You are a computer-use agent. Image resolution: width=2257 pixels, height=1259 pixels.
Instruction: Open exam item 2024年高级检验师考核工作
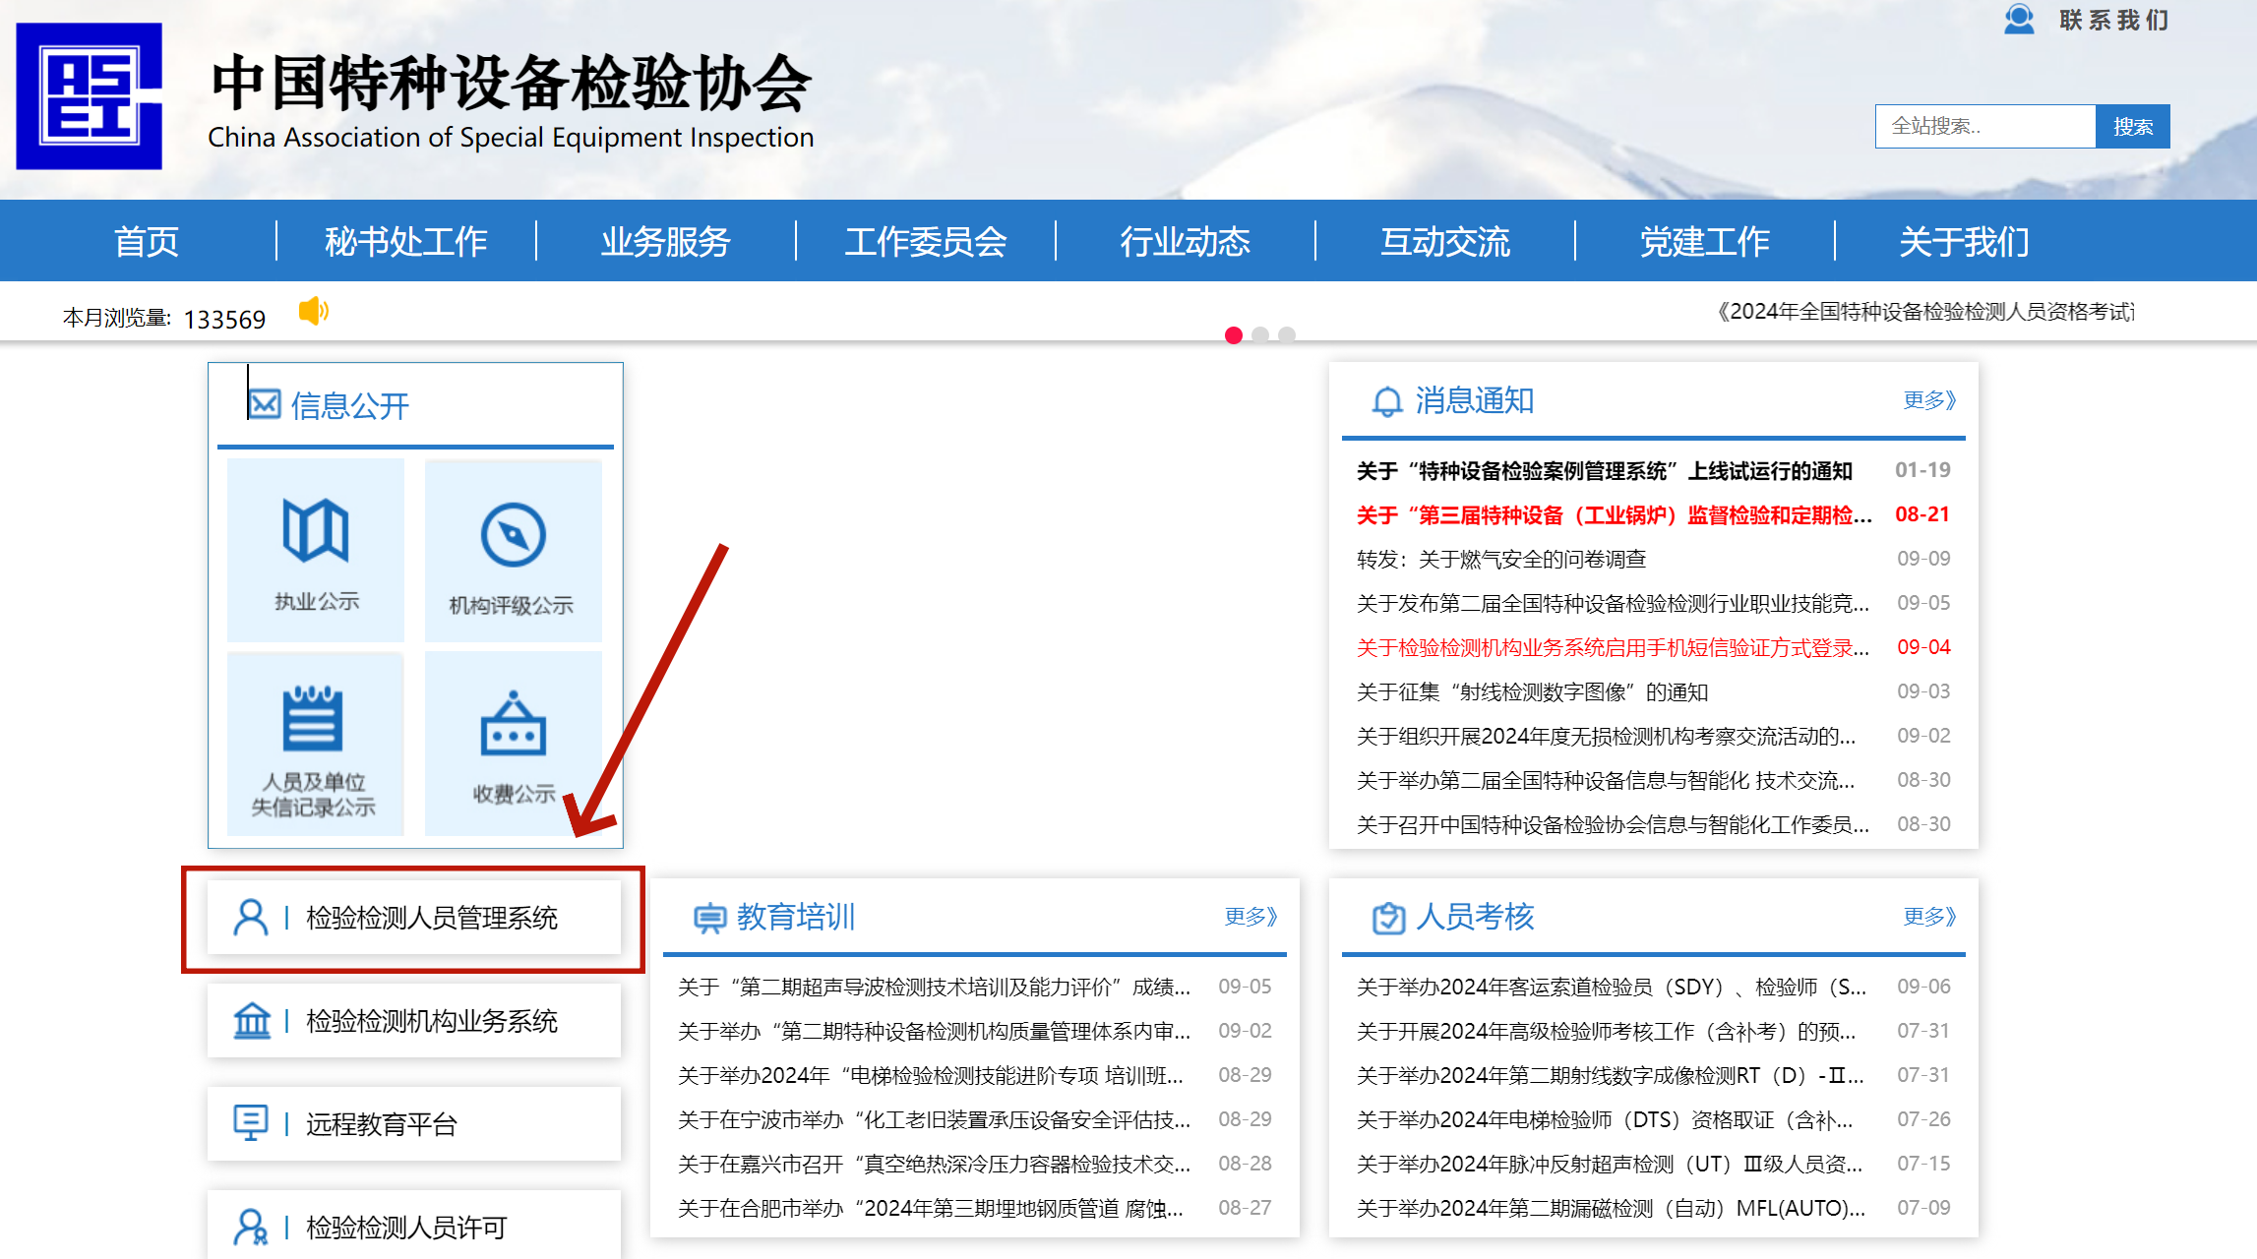click(1606, 1031)
